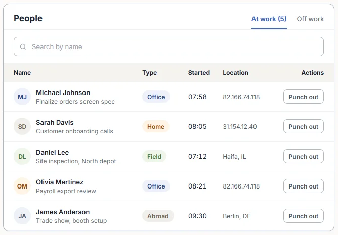Screen dimensions: 338x235
Task: Click the Office badge in Olivia Martinez's row
Action: point(156,186)
